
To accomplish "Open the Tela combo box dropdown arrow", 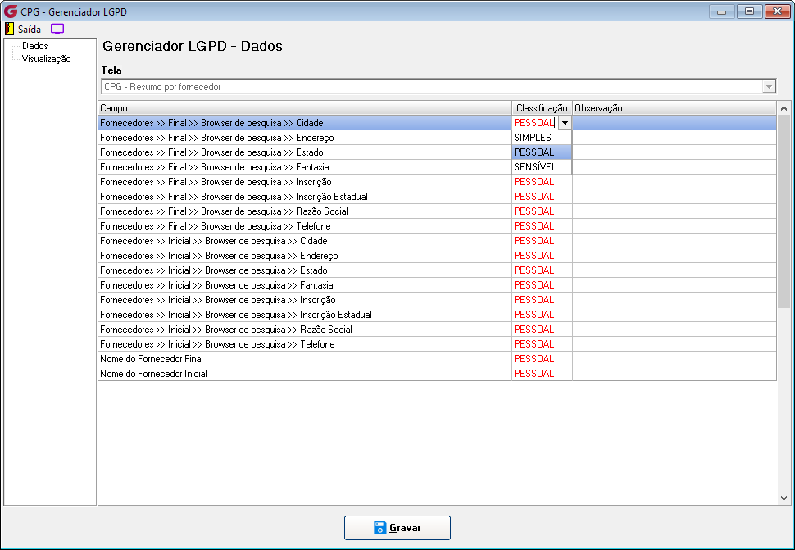I will tap(769, 87).
